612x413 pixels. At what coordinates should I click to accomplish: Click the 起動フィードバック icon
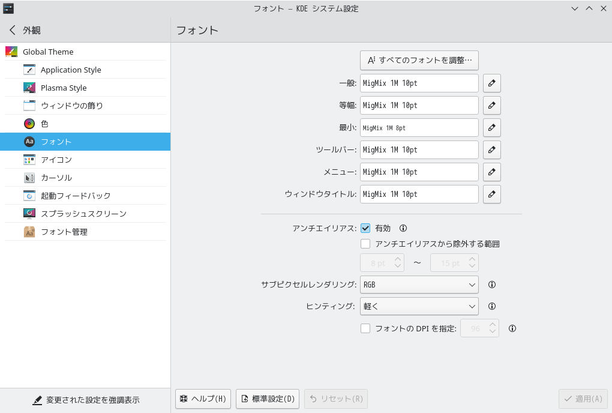pyautogui.click(x=29, y=196)
